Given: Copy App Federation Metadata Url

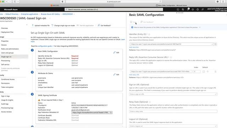Looking at the screenshot, I should pyautogui.click(x=111, y=112).
